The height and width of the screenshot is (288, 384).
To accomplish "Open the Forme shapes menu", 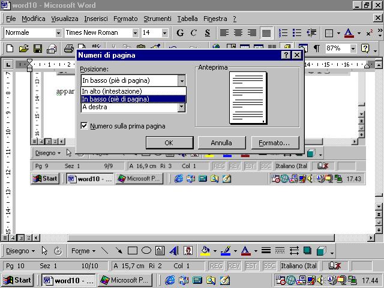I will point(83,251).
